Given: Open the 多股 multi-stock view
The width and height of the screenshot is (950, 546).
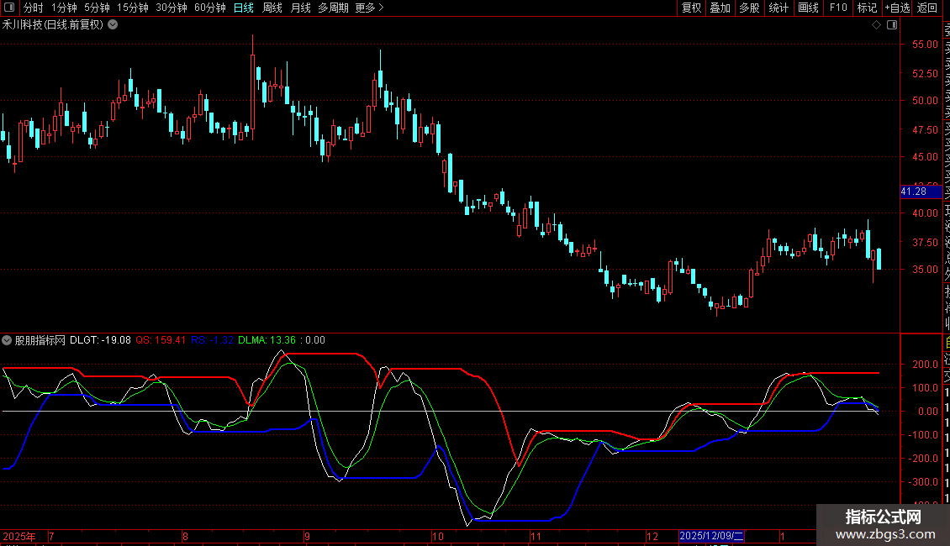Looking at the screenshot, I should point(749,8).
